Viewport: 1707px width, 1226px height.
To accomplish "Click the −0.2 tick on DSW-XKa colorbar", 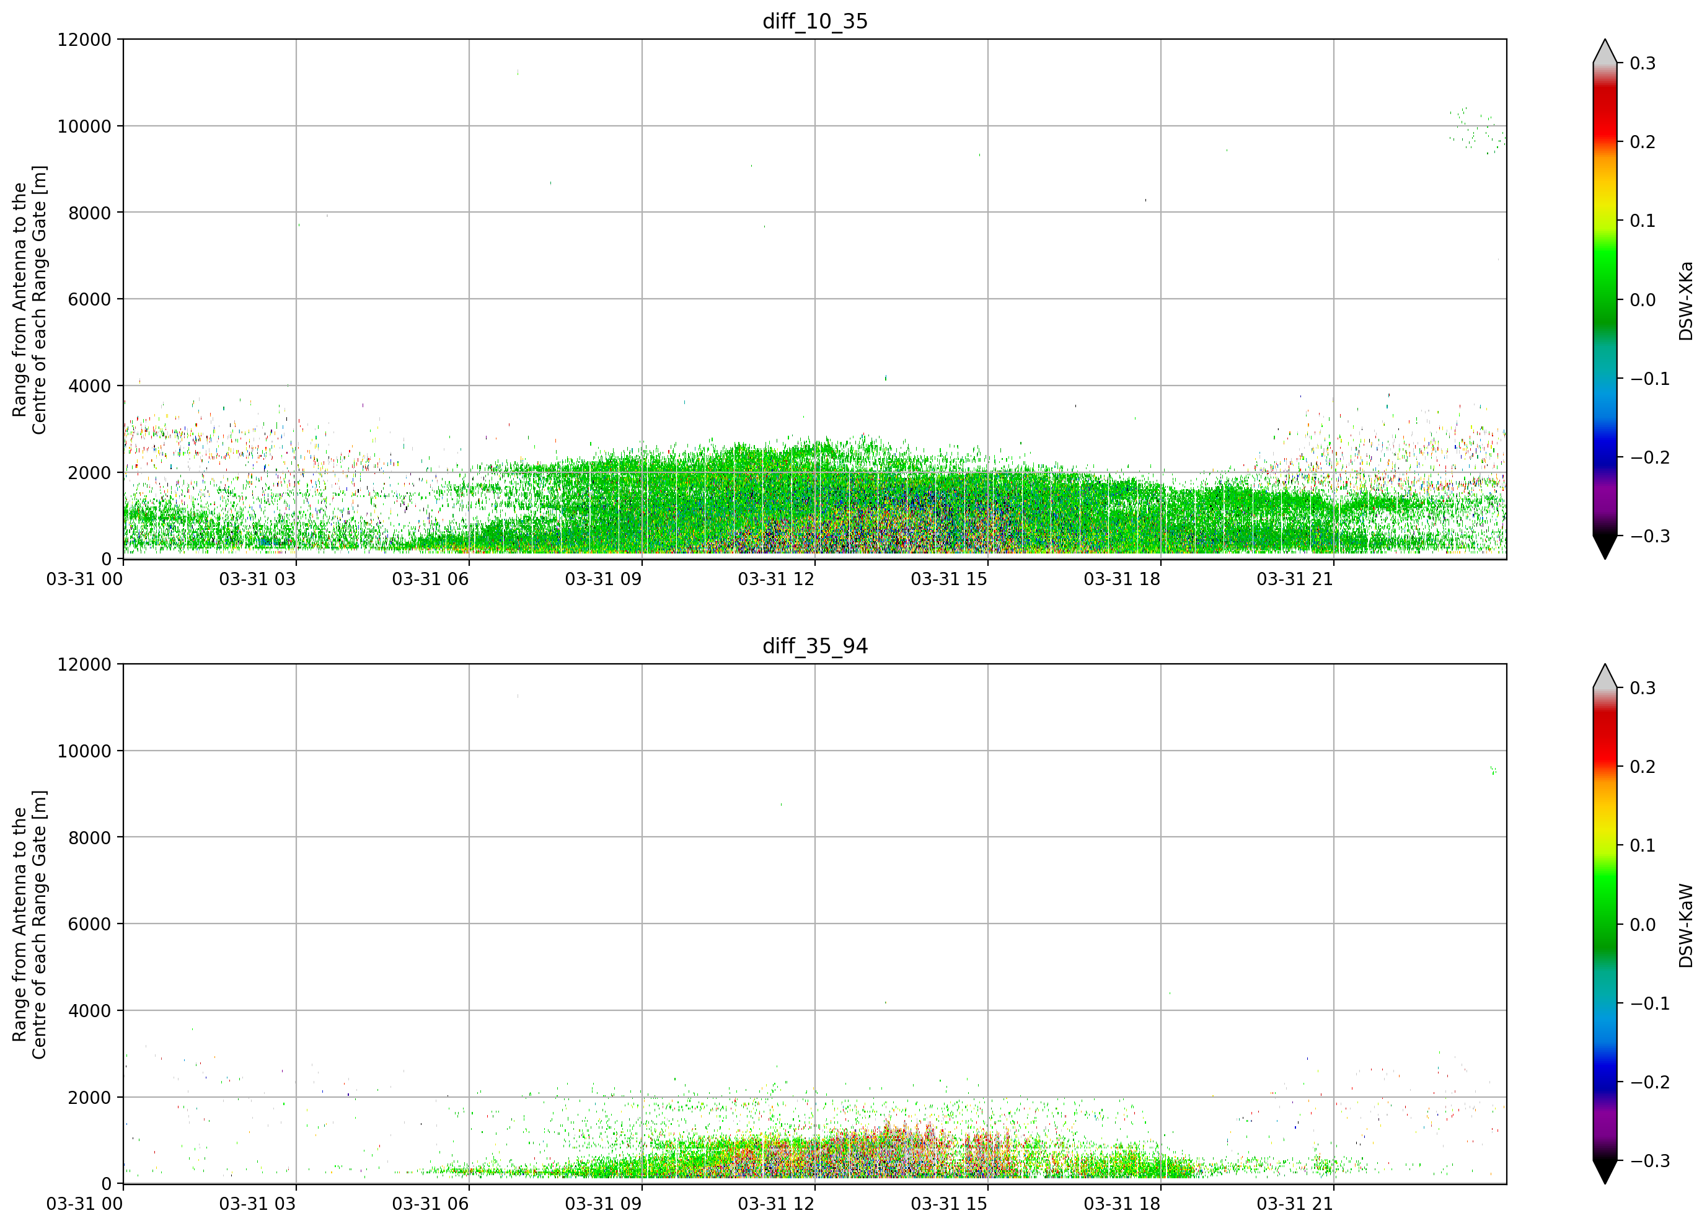I will (x=1650, y=458).
